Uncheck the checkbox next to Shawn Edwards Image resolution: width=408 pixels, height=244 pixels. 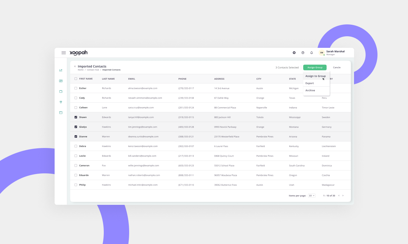pyautogui.click(x=75, y=117)
